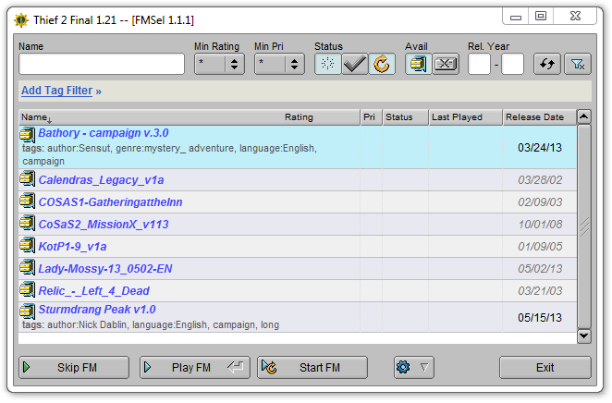Click archive icon beside Bathory campaign
Viewport: 612px width, 403px height.
pos(28,135)
